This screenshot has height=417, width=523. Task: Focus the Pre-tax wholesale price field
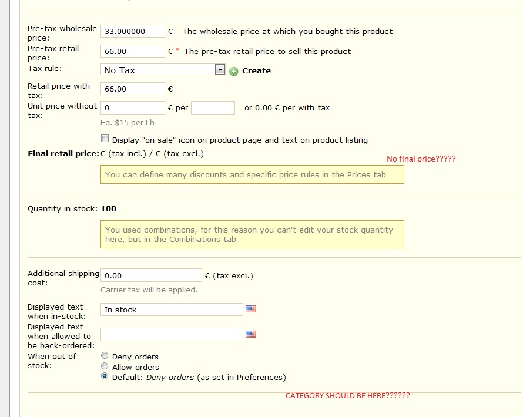[133, 31]
